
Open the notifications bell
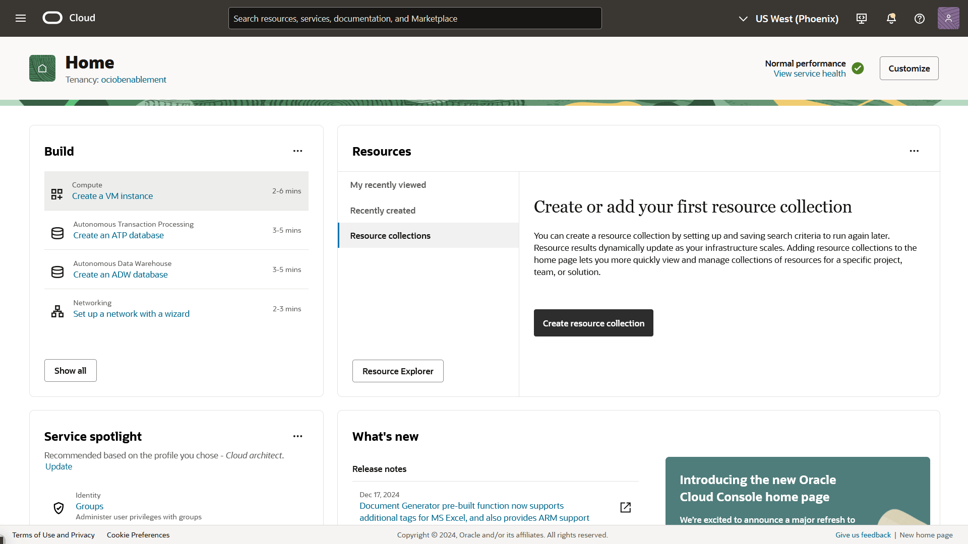click(891, 19)
